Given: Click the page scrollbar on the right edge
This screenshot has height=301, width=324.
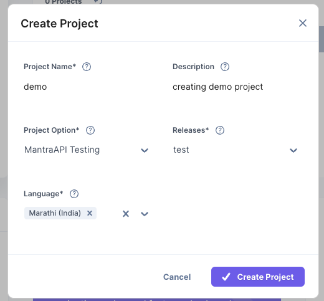Looking at the screenshot, I should coord(322,39).
